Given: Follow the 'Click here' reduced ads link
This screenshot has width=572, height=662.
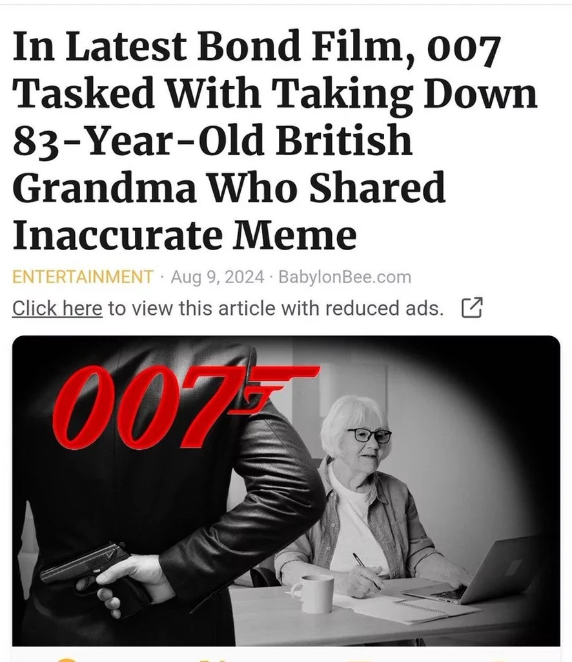Looking at the screenshot, I should coord(57,308).
